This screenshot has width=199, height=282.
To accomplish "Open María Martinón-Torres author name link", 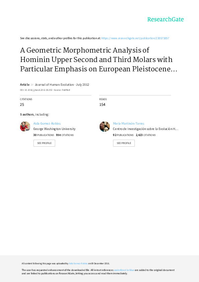I will click(128, 123).
